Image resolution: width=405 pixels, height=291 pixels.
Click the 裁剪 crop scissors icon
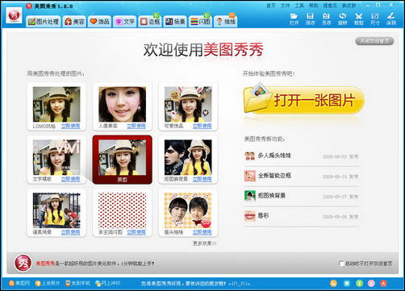pos(358,19)
